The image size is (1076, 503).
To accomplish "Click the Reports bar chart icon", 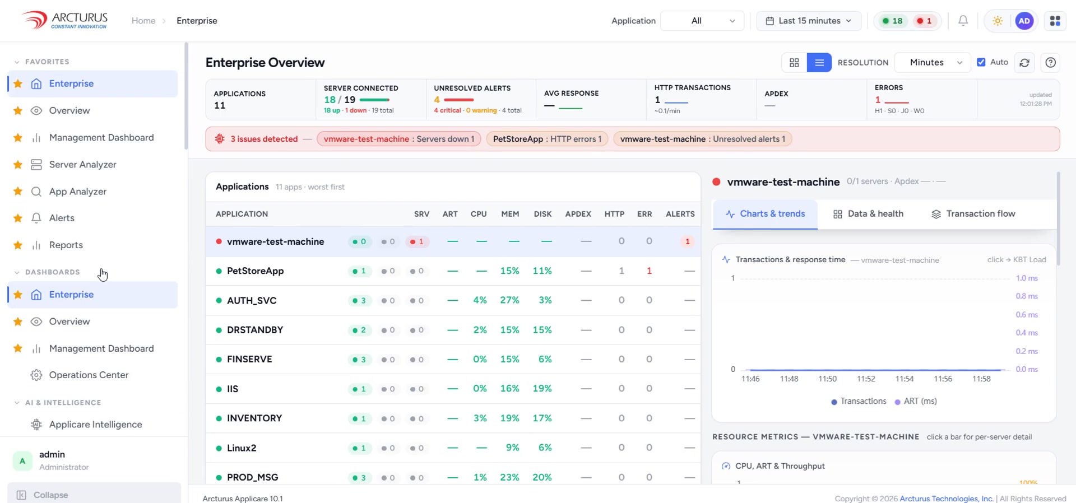I will tap(36, 245).
